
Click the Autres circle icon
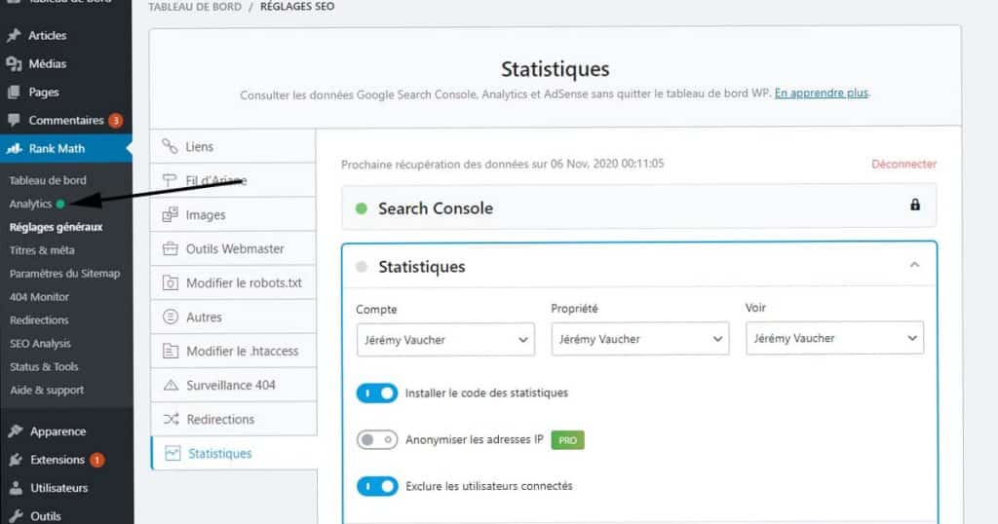pyautogui.click(x=171, y=317)
